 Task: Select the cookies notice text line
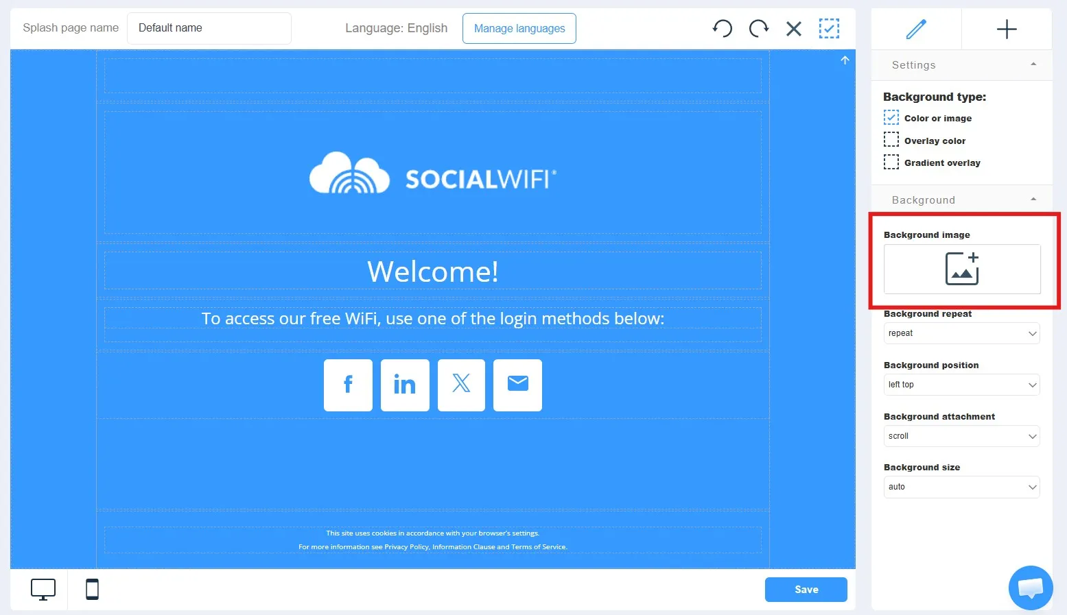(x=433, y=533)
